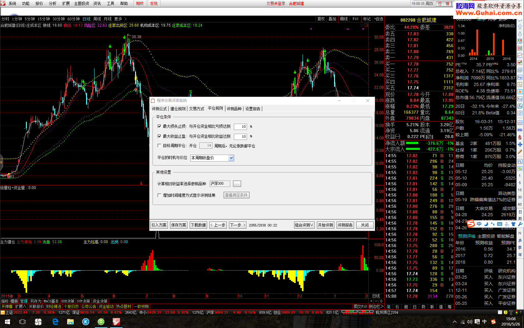Enable 目标周期平仓 checkbox

[x=159, y=146]
